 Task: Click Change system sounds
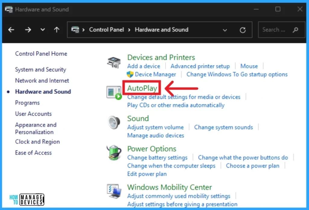[x=224, y=127]
